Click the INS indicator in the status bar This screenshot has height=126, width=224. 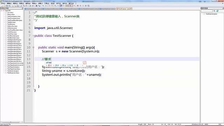(x=220, y=125)
